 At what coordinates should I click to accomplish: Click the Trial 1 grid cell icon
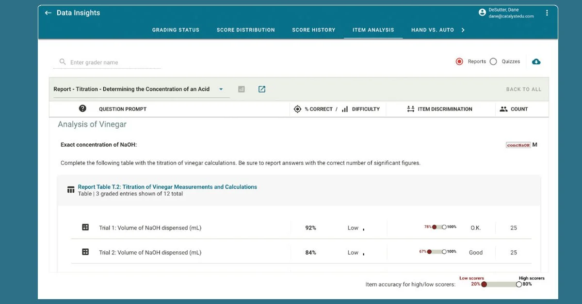85,228
